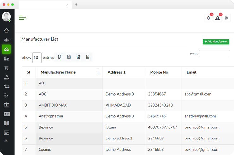Select the AMBIT BIO MAX manufacturer row
The image size is (234, 155).
[x=53, y=105]
